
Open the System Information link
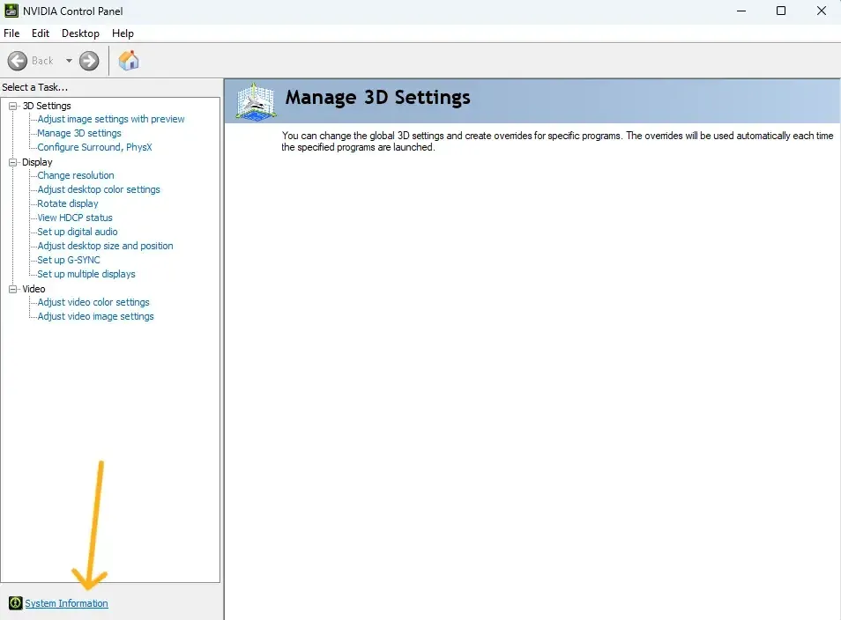coord(66,603)
